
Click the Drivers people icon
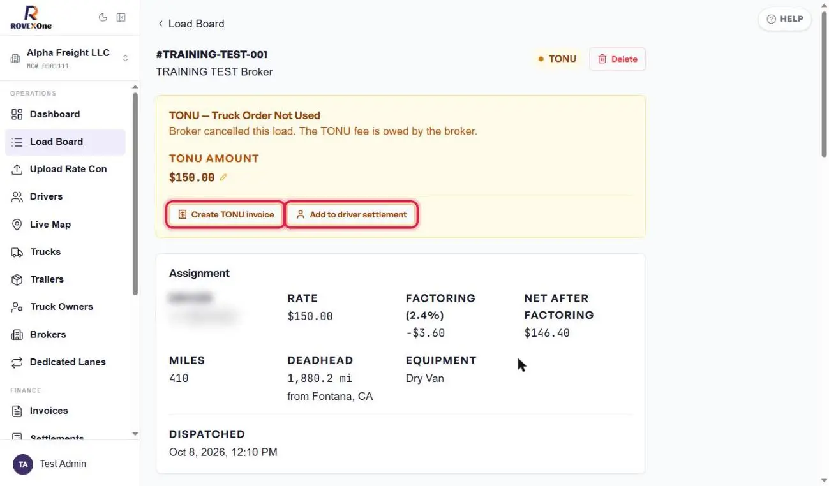[17, 196]
